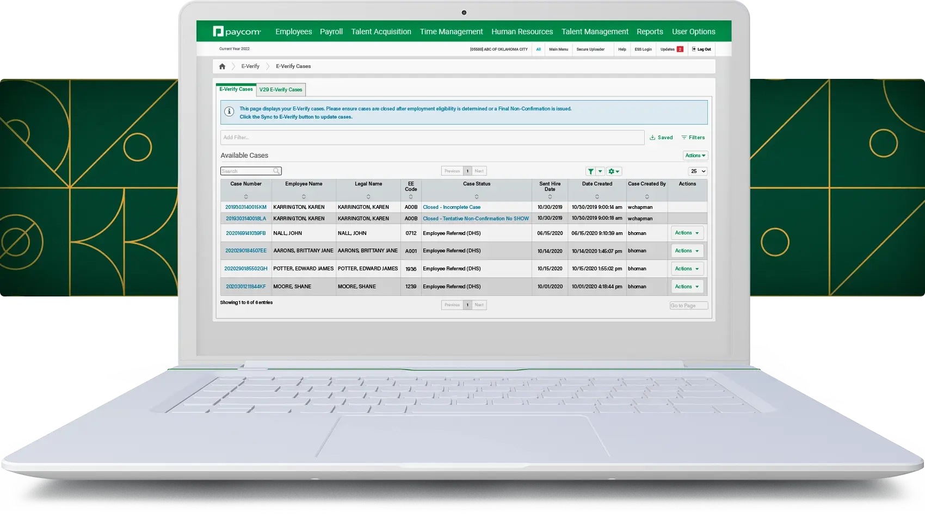Sort table by Case Status arrows
Image resolution: width=925 pixels, height=520 pixels.
tap(477, 196)
